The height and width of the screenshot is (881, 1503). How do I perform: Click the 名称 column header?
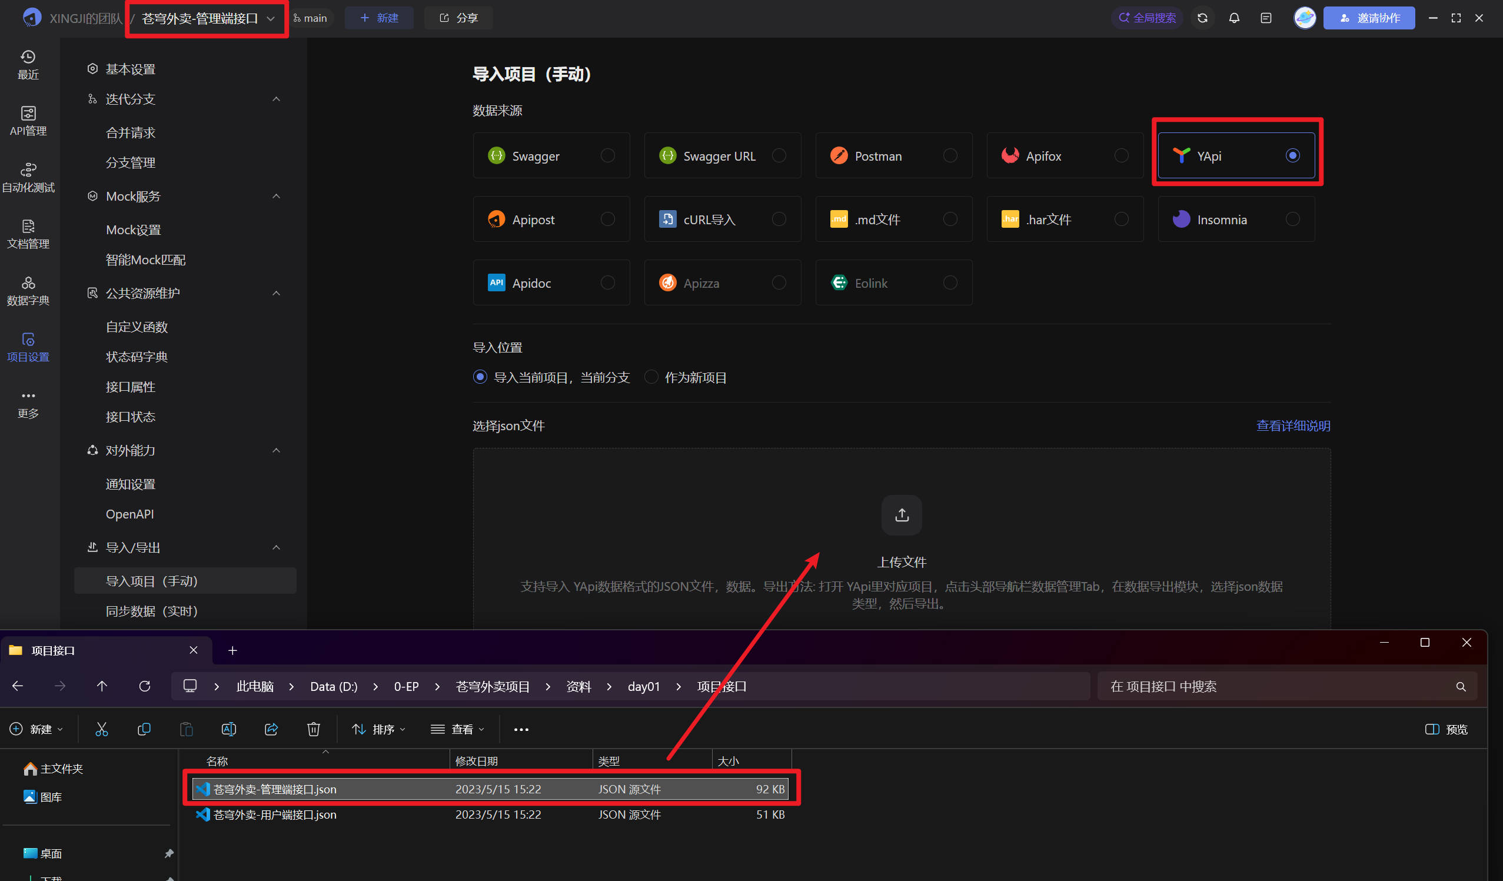click(x=217, y=761)
